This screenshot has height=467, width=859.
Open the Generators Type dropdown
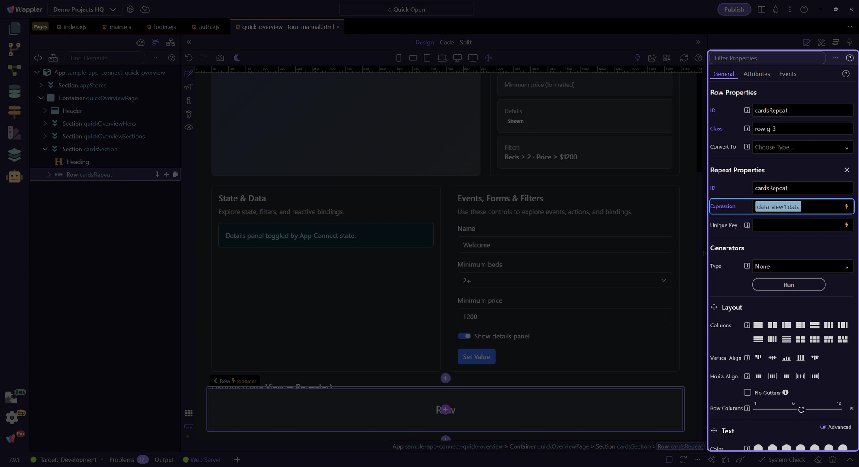pos(802,266)
